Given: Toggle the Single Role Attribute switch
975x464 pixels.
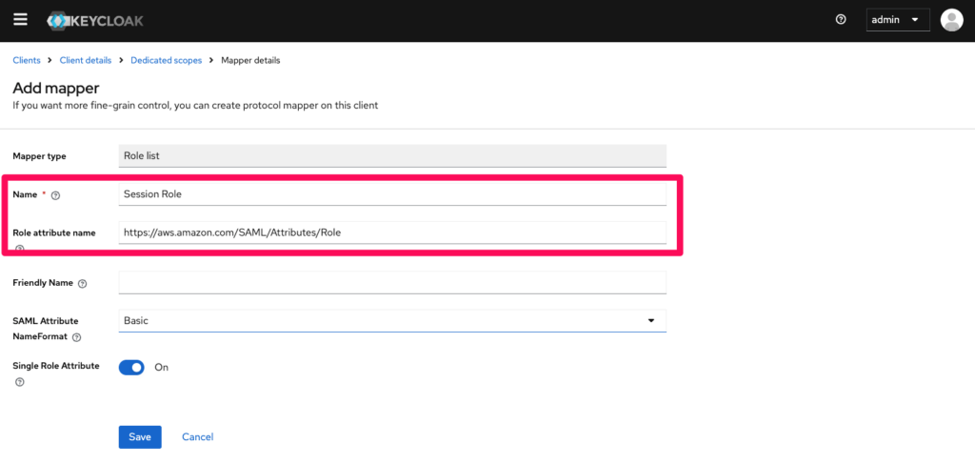Looking at the screenshot, I should pos(131,367).
